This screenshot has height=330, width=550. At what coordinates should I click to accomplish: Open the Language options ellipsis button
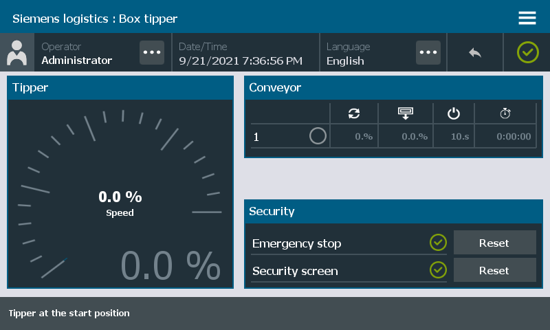click(428, 53)
